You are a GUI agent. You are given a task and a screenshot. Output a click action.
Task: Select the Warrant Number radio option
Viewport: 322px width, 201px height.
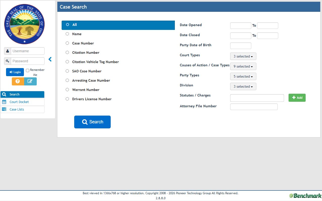(x=67, y=90)
